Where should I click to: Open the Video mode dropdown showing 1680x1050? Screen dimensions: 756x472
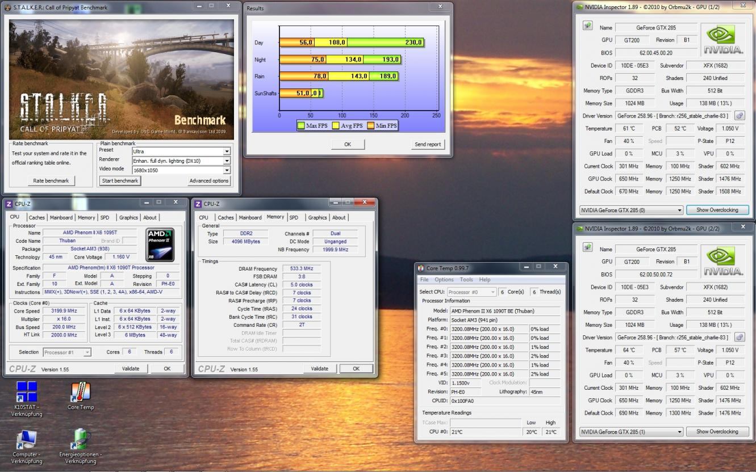click(181, 170)
